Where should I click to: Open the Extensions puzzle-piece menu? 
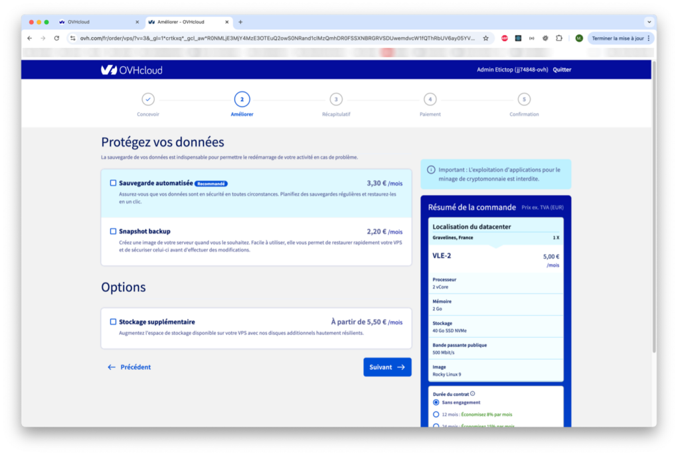click(x=559, y=38)
